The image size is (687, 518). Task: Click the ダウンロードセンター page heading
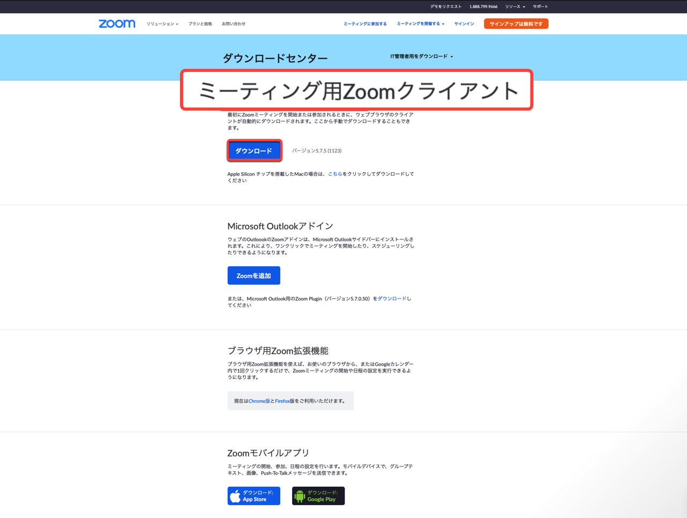(275, 58)
